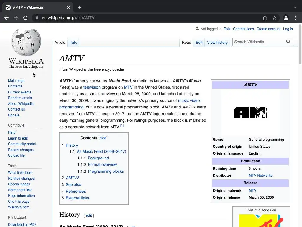
Task: Click the Upload file link
Action: pyautogui.click(x=17, y=155)
